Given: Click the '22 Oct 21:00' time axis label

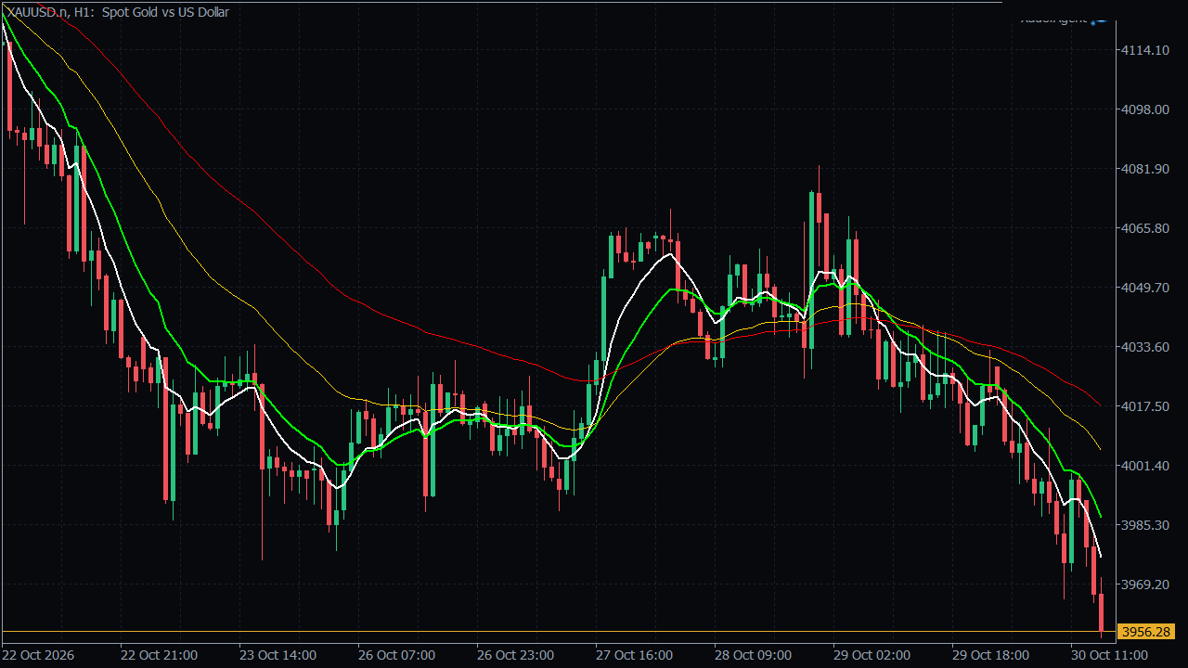Looking at the screenshot, I should pos(160,655).
